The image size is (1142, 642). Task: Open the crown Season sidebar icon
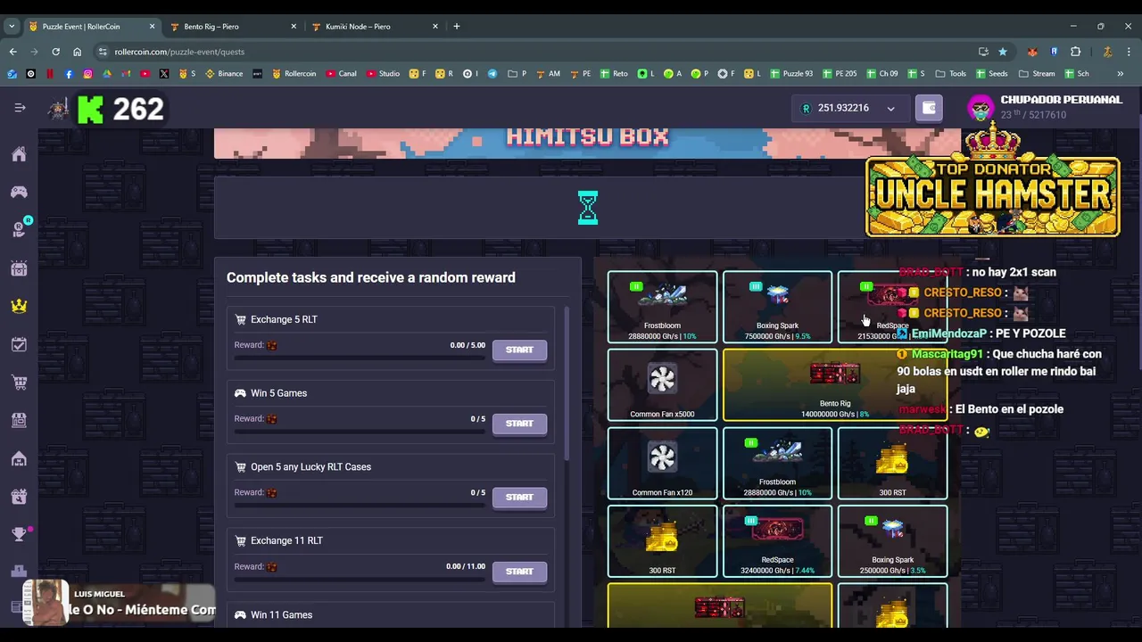[19, 306]
